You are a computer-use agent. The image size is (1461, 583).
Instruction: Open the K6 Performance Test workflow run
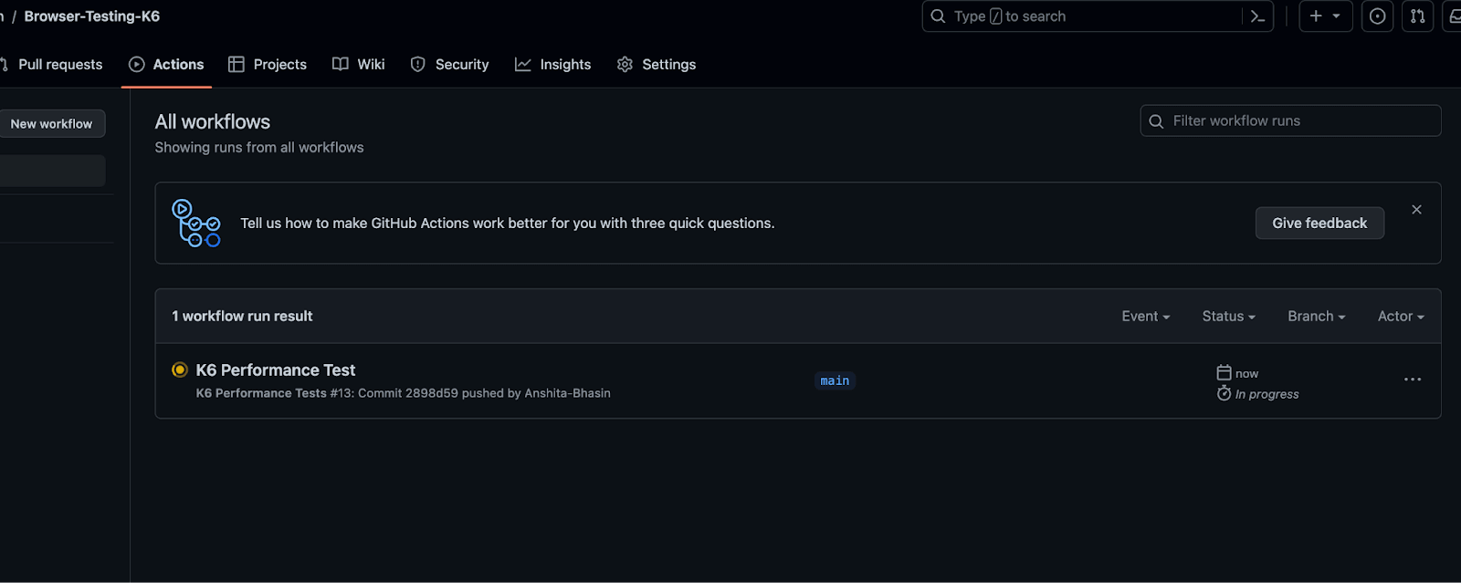[x=276, y=370]
